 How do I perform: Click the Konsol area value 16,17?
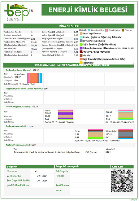point(108,116)
